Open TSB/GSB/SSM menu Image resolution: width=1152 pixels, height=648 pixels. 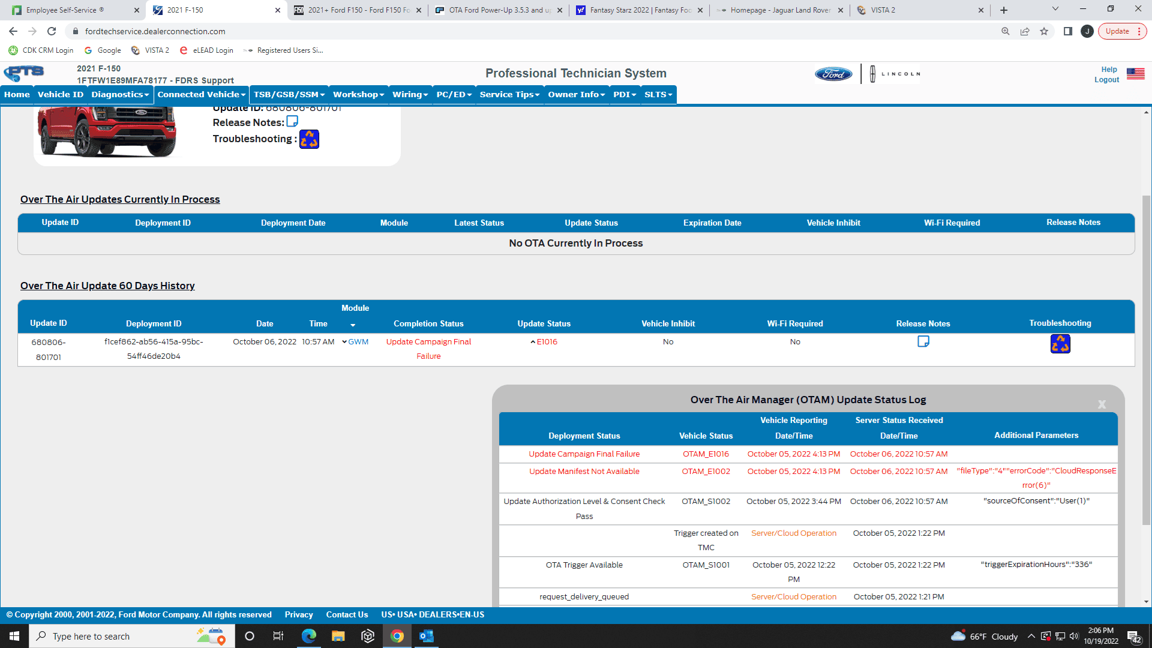tap(289, 94)
